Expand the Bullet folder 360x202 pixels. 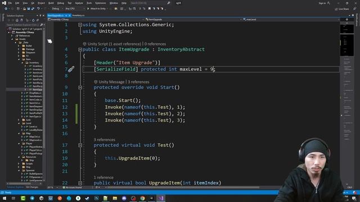(x=19, y=46)
